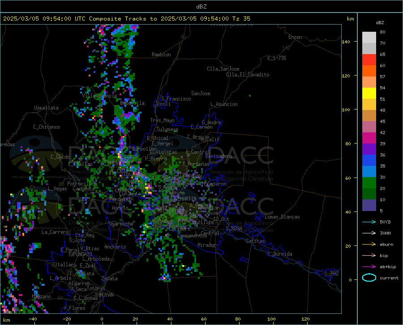Click the 'La_Carrera' map label
403x325 pixels.
click(x=55, y=232)
